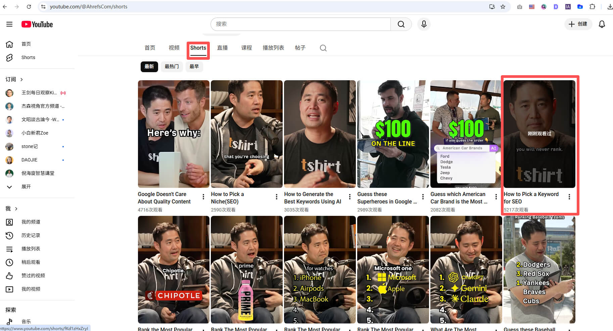Play the Dodgers Red Sox Yankees short
613x331 pixels.
(539, 270)
